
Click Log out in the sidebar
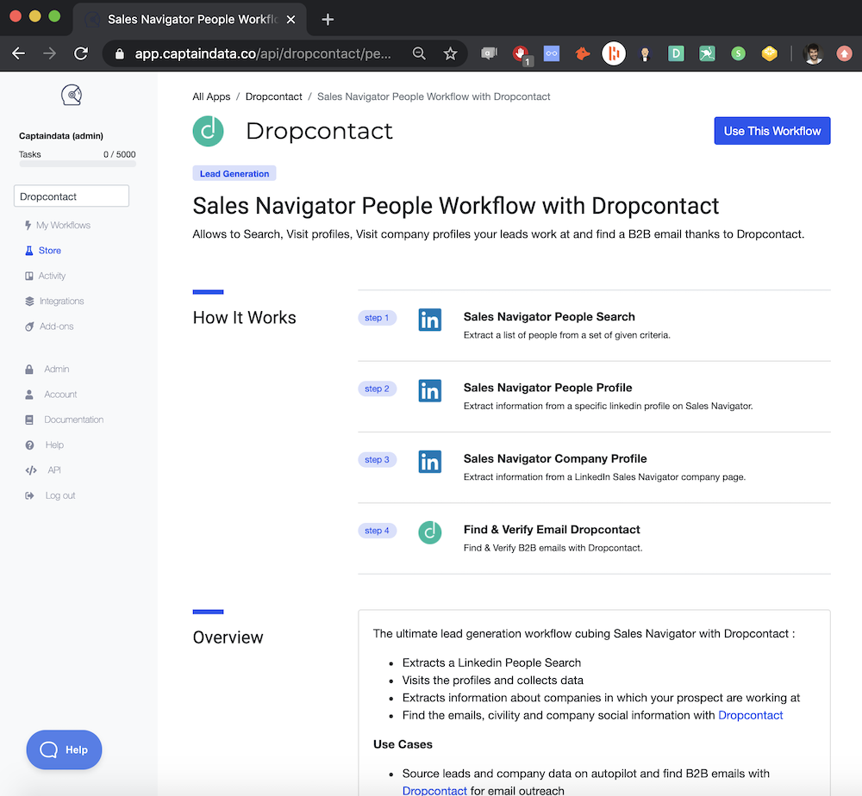(x=50, y=495)
